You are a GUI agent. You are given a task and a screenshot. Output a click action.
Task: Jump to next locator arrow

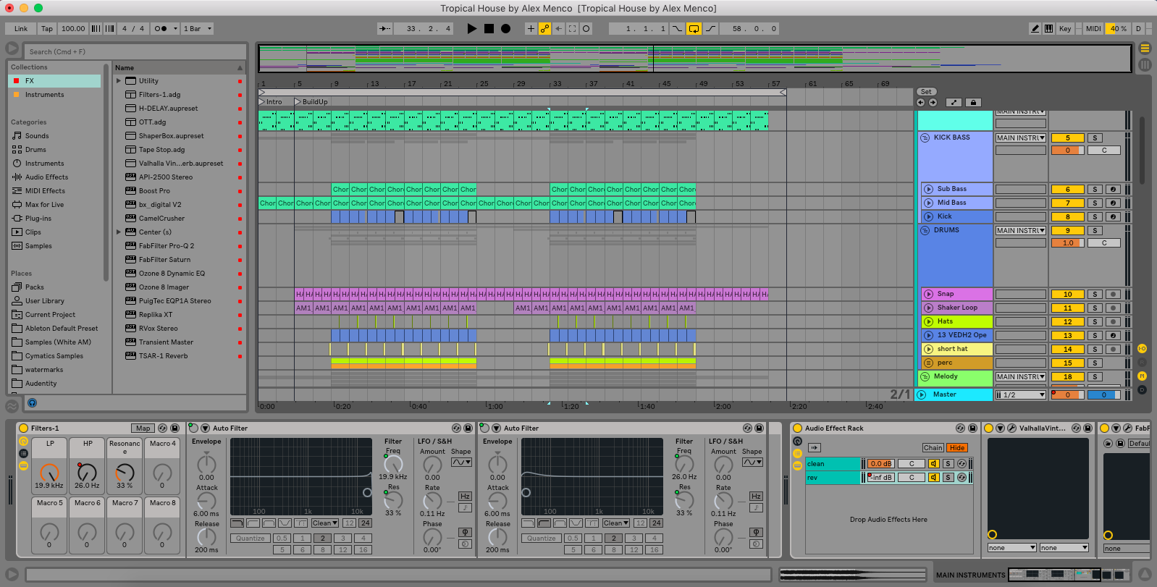pos(931,103)
